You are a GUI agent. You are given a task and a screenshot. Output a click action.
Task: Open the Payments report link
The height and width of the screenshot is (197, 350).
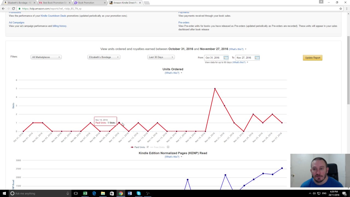(x=184, y=13)
